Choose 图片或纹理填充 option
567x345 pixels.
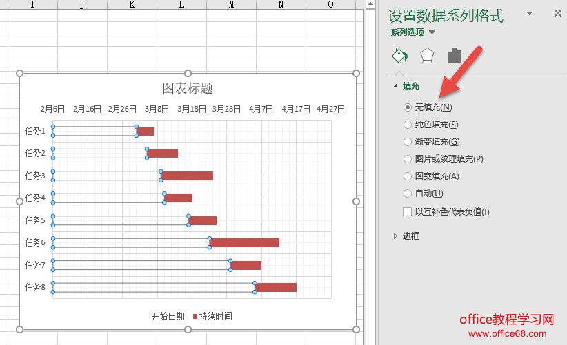click(x=408, y=159)
